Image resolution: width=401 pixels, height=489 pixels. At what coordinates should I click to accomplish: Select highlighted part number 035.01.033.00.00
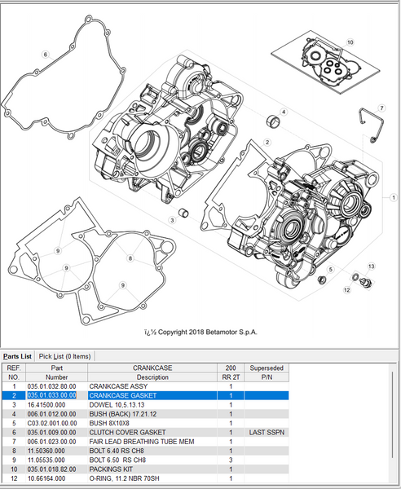(x=52, y=395)
